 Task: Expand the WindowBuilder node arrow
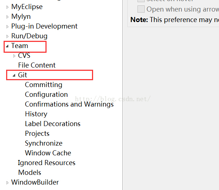tap(8, 182)
